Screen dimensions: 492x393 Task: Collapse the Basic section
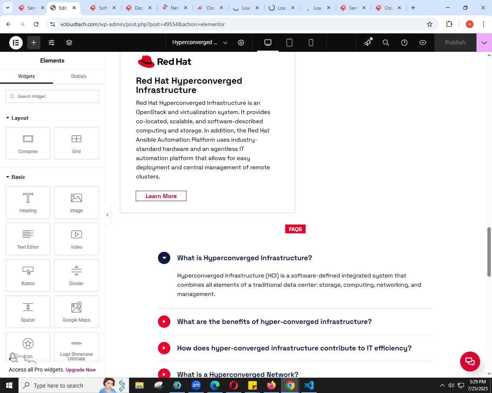pyautogui.click(x=16, y=177)
